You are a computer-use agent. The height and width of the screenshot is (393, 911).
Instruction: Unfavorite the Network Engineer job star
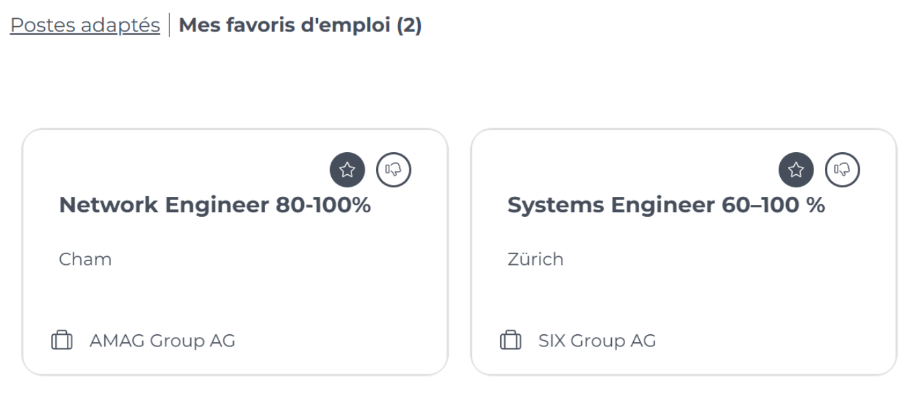[347, 169]
